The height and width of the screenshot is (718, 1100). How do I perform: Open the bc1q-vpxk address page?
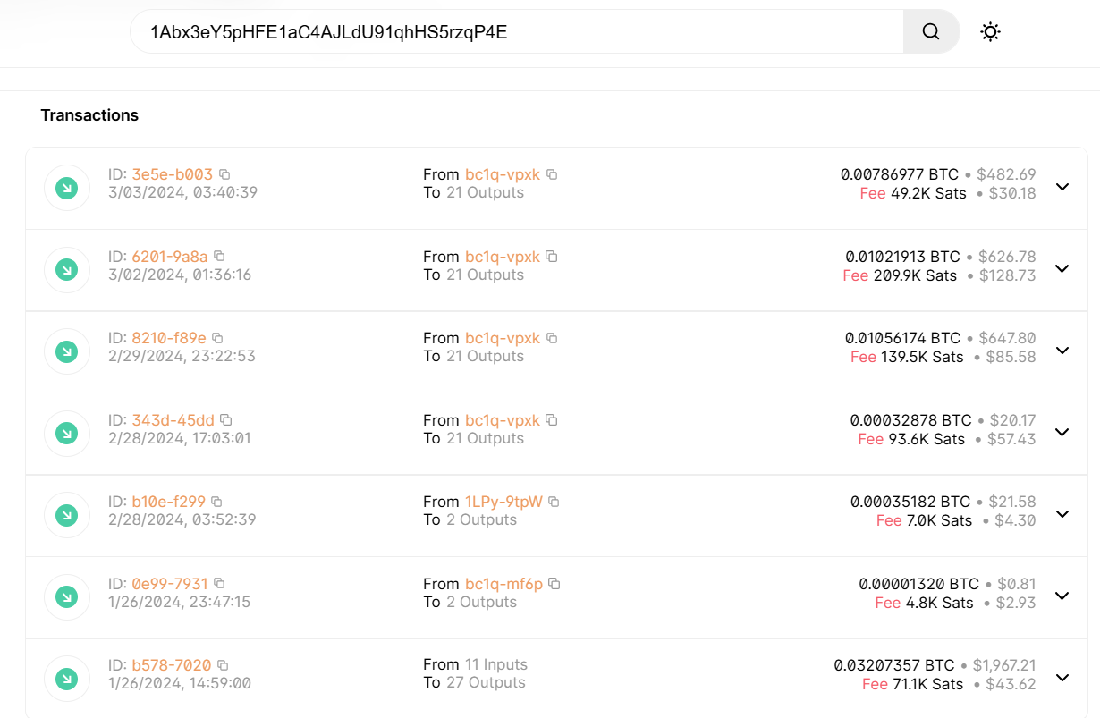(502, 174)
